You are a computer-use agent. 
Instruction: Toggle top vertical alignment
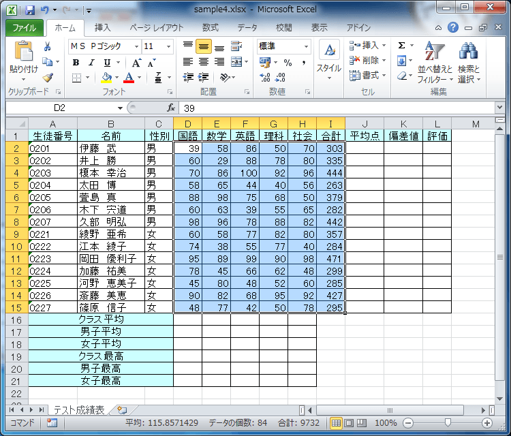pos(188,46)
